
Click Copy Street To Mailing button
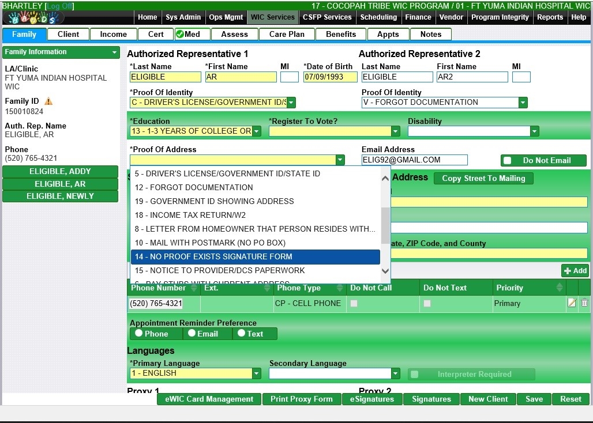[x=483, y=179]
